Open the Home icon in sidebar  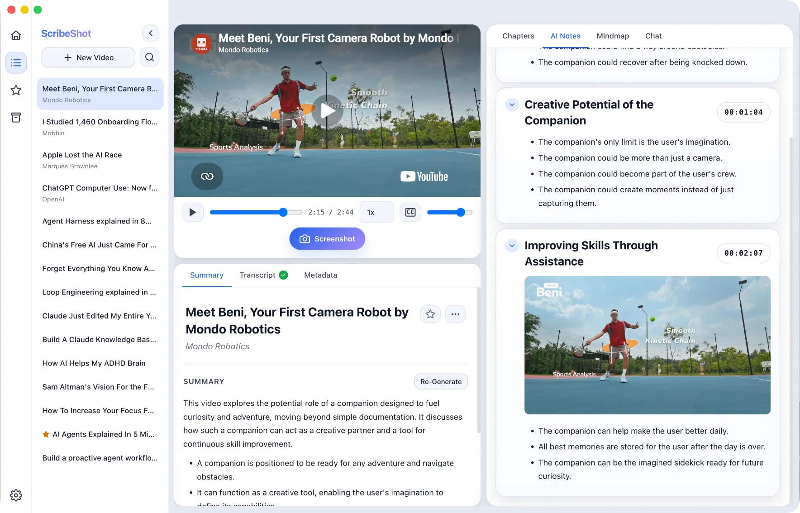(16, 35)
